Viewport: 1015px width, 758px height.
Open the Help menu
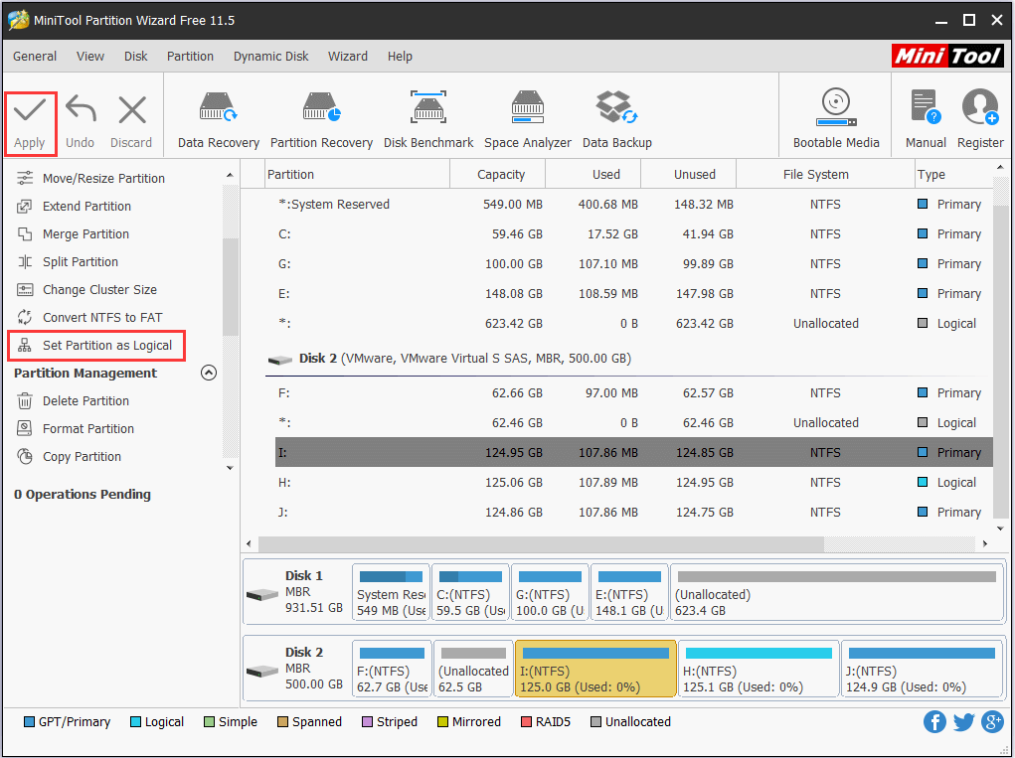pos(400,57)
